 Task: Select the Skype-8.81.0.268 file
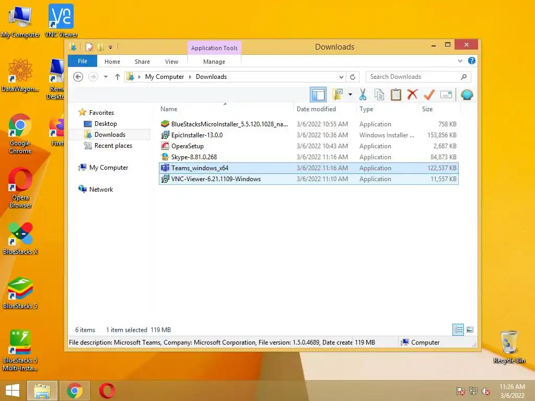(x=309, y=157)
